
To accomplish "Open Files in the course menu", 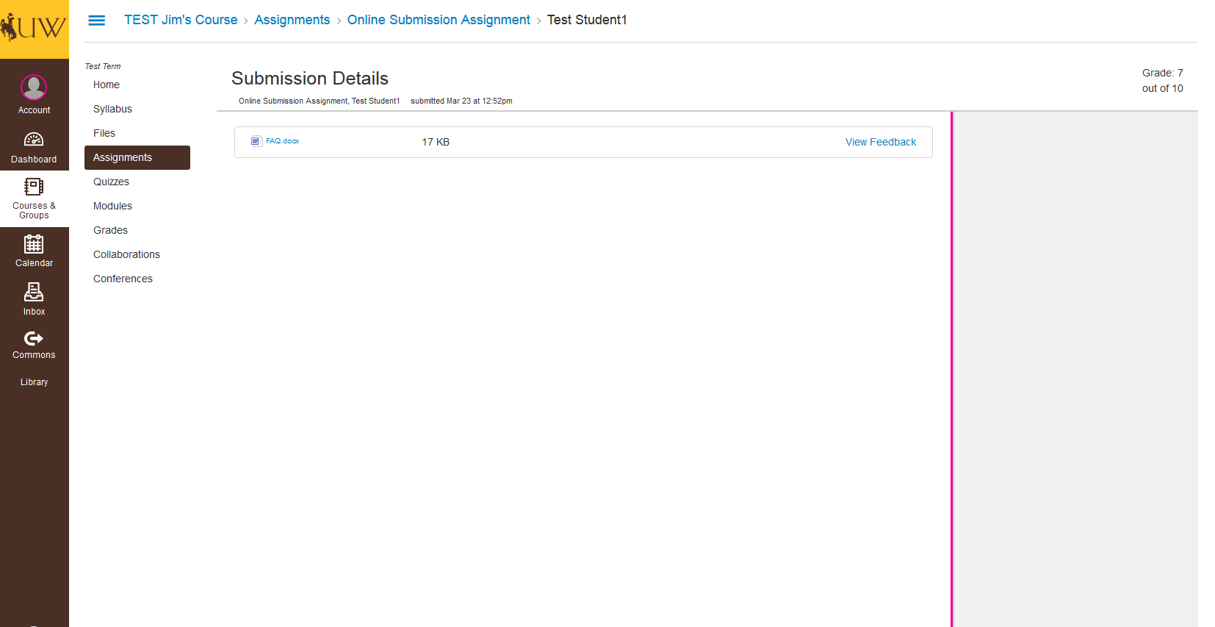I will click(x=104, y=133).
